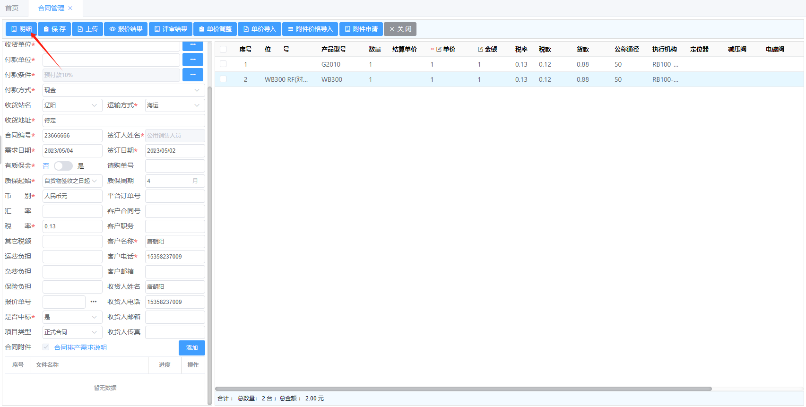The height and width of the screenshot is (407, 806).
Task: Close the 合同管理 tab
Action: (70, 8)
